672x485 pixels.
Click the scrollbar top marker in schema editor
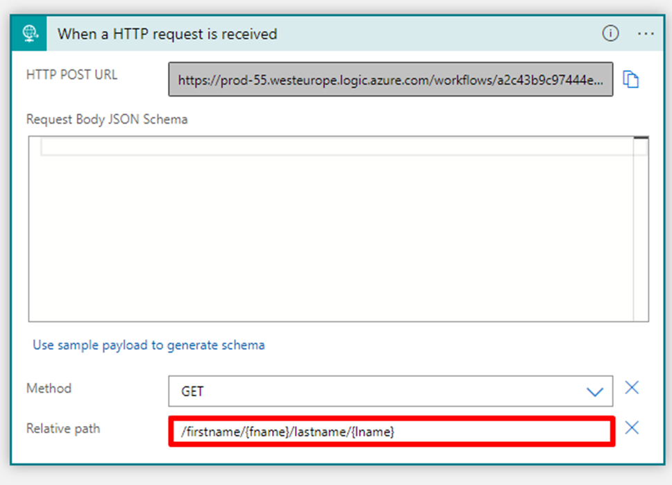pos(641,139)
